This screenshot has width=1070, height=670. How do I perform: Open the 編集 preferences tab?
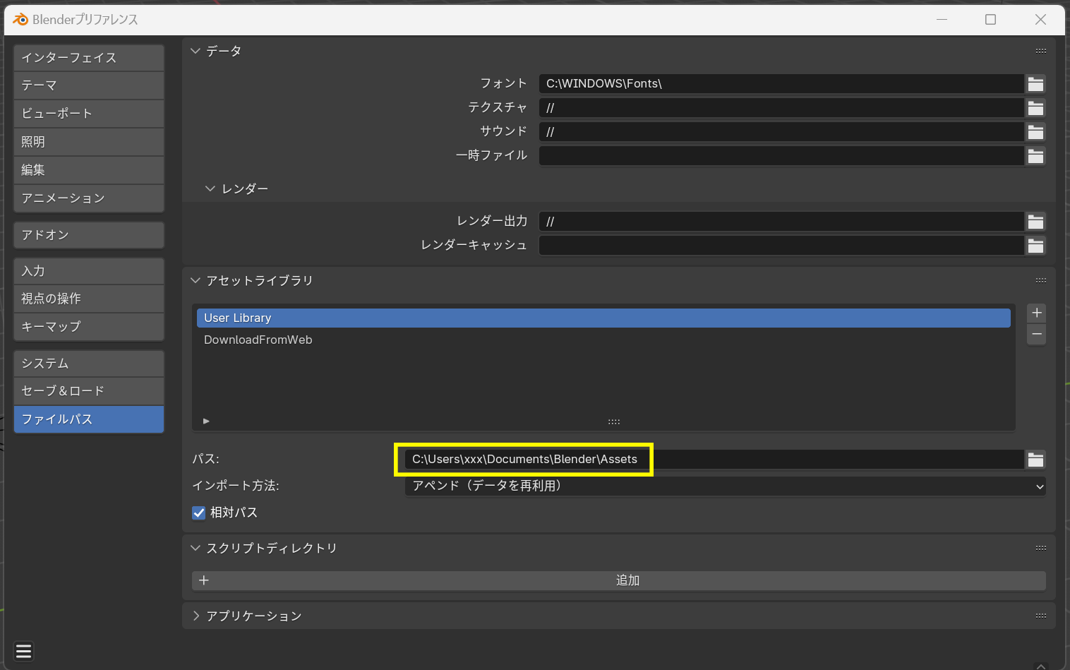pyautogui.click(x=89, y=170)
